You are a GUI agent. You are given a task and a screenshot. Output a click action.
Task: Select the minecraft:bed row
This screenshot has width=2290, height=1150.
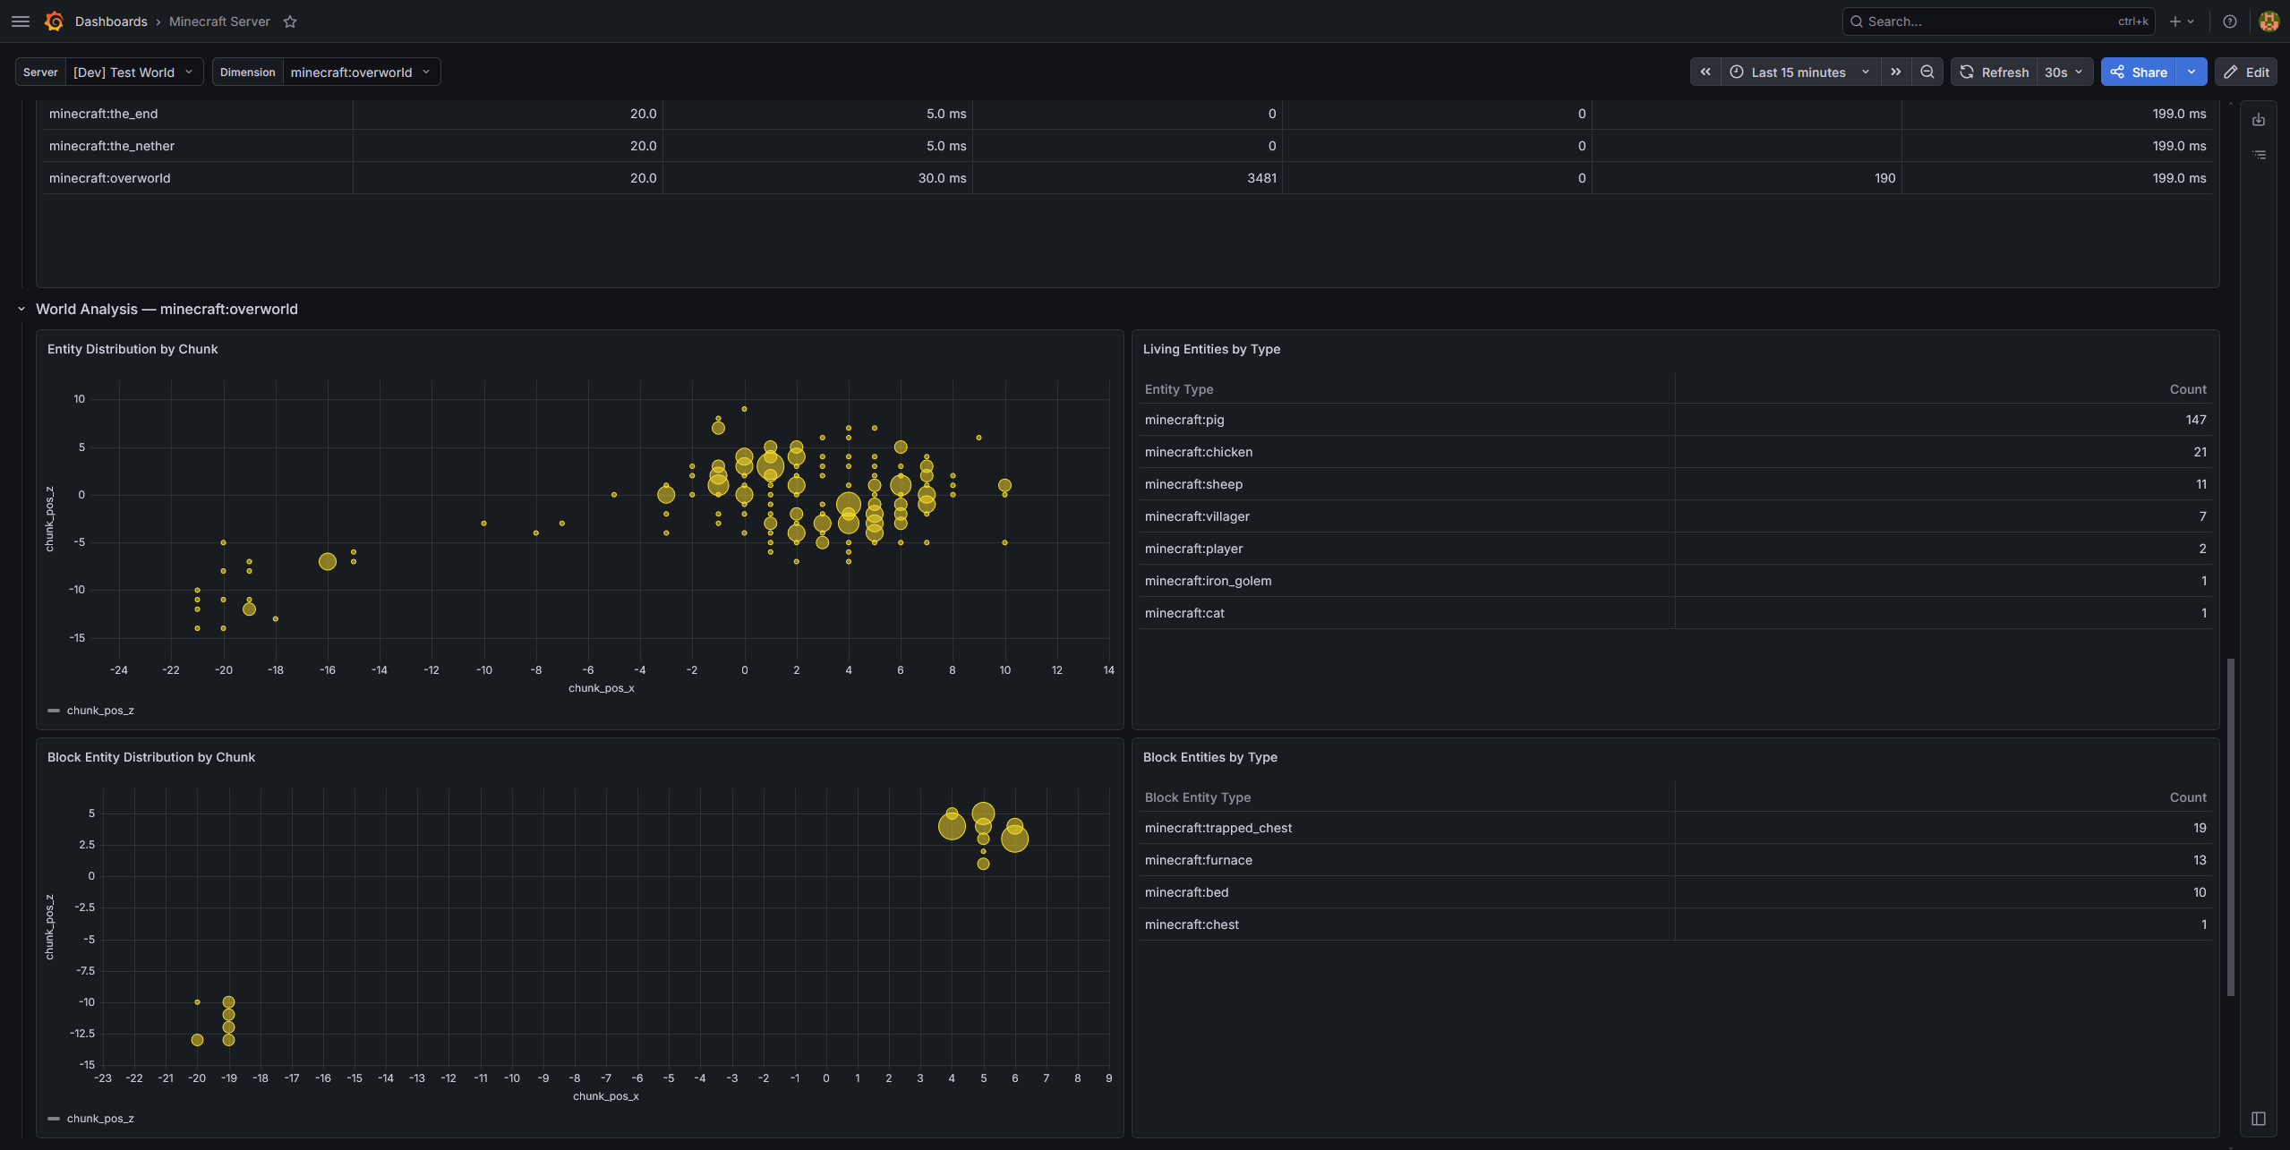click(x=1675, y=892)
